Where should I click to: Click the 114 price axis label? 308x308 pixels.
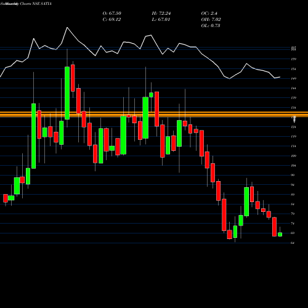(294, 146)
